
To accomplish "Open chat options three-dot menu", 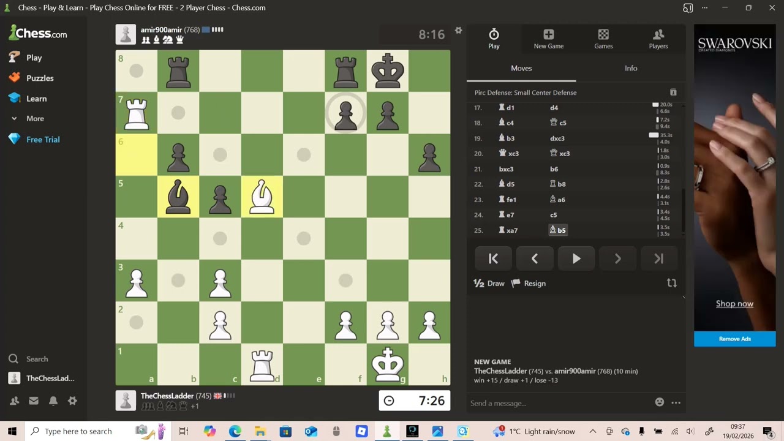I will [x=676, y=402].
